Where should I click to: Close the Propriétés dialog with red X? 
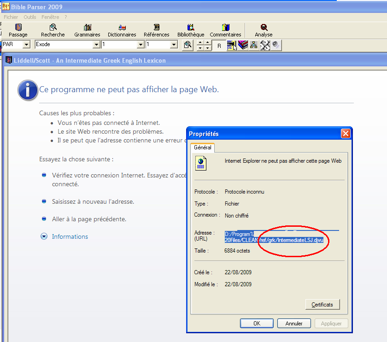pos(346,134)
